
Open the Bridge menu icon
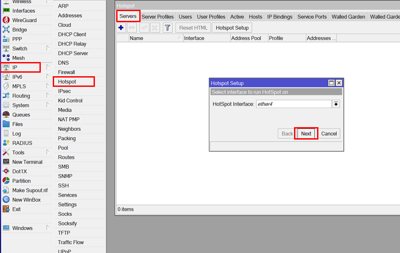(x=6, y=30)
